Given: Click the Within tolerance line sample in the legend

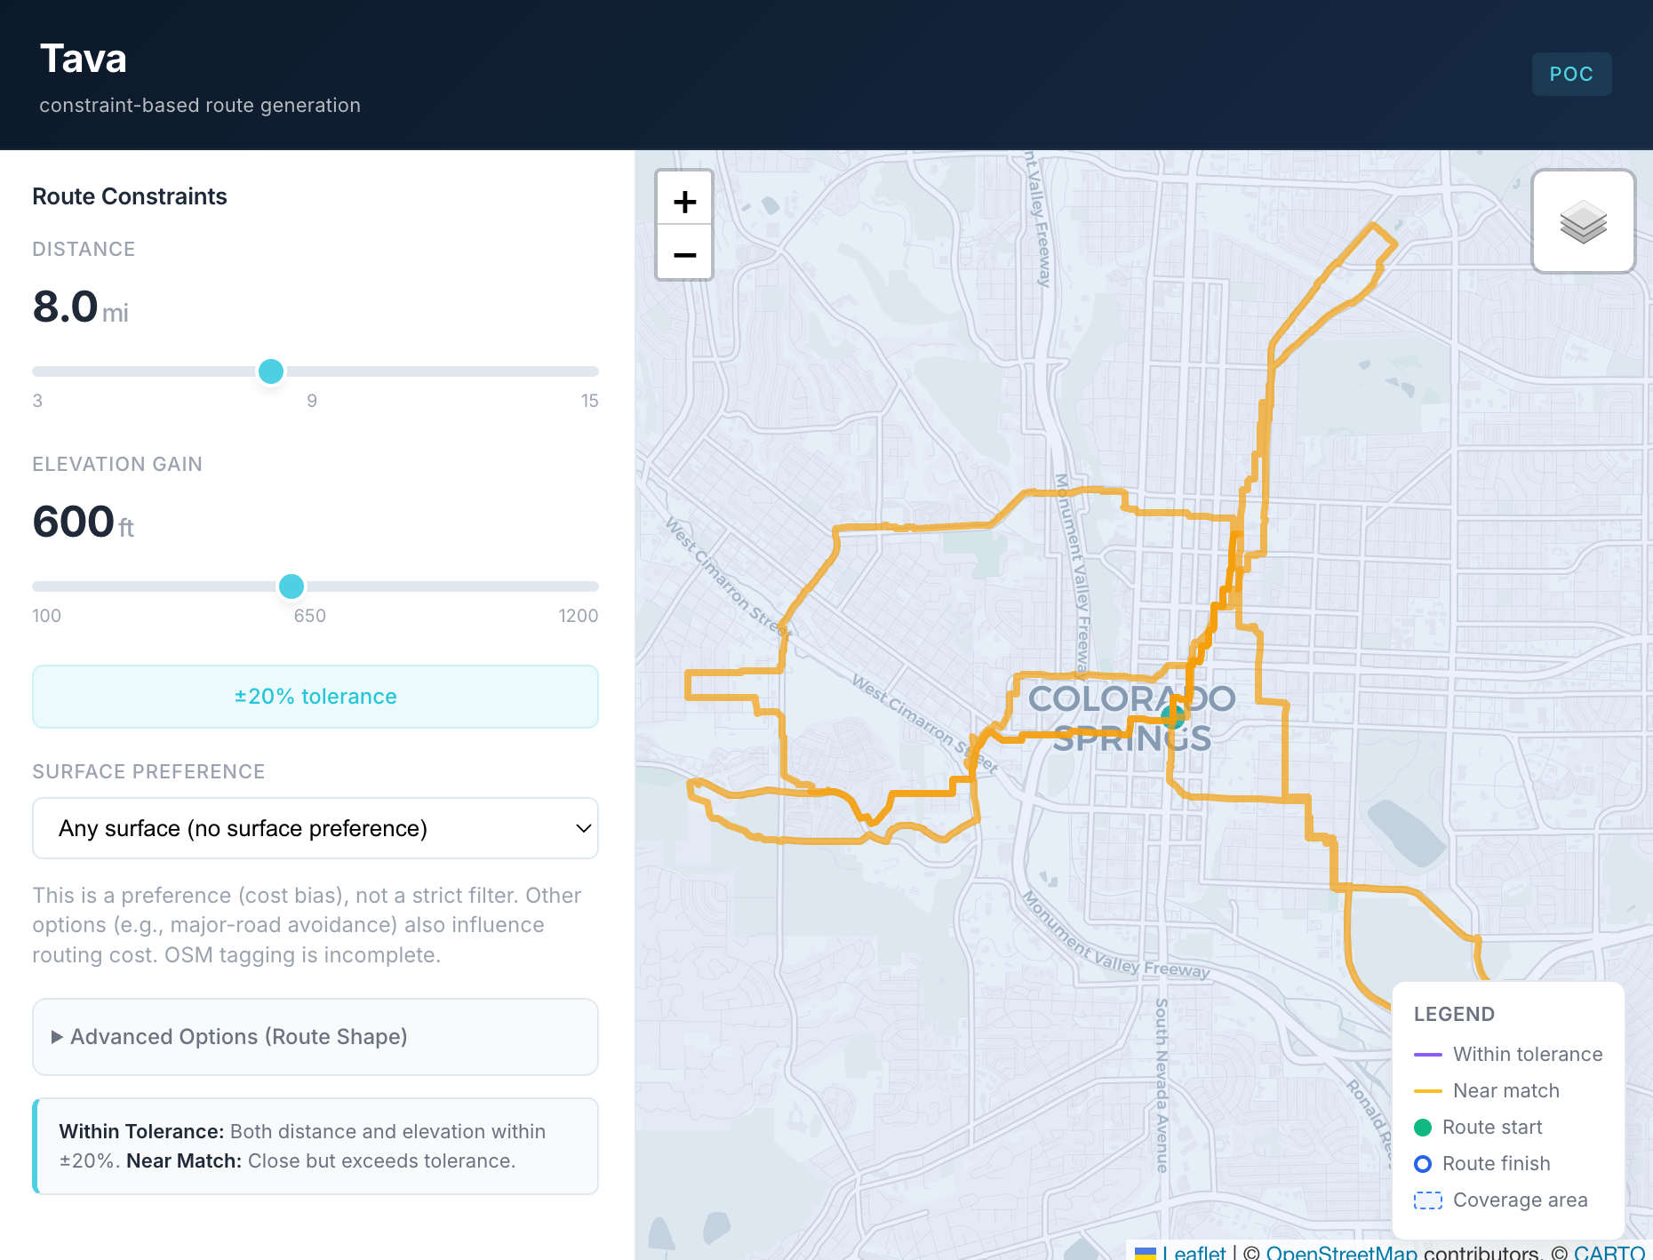Looking at the screenshot, I should pyautogui.click(x=1428, y=1054).
